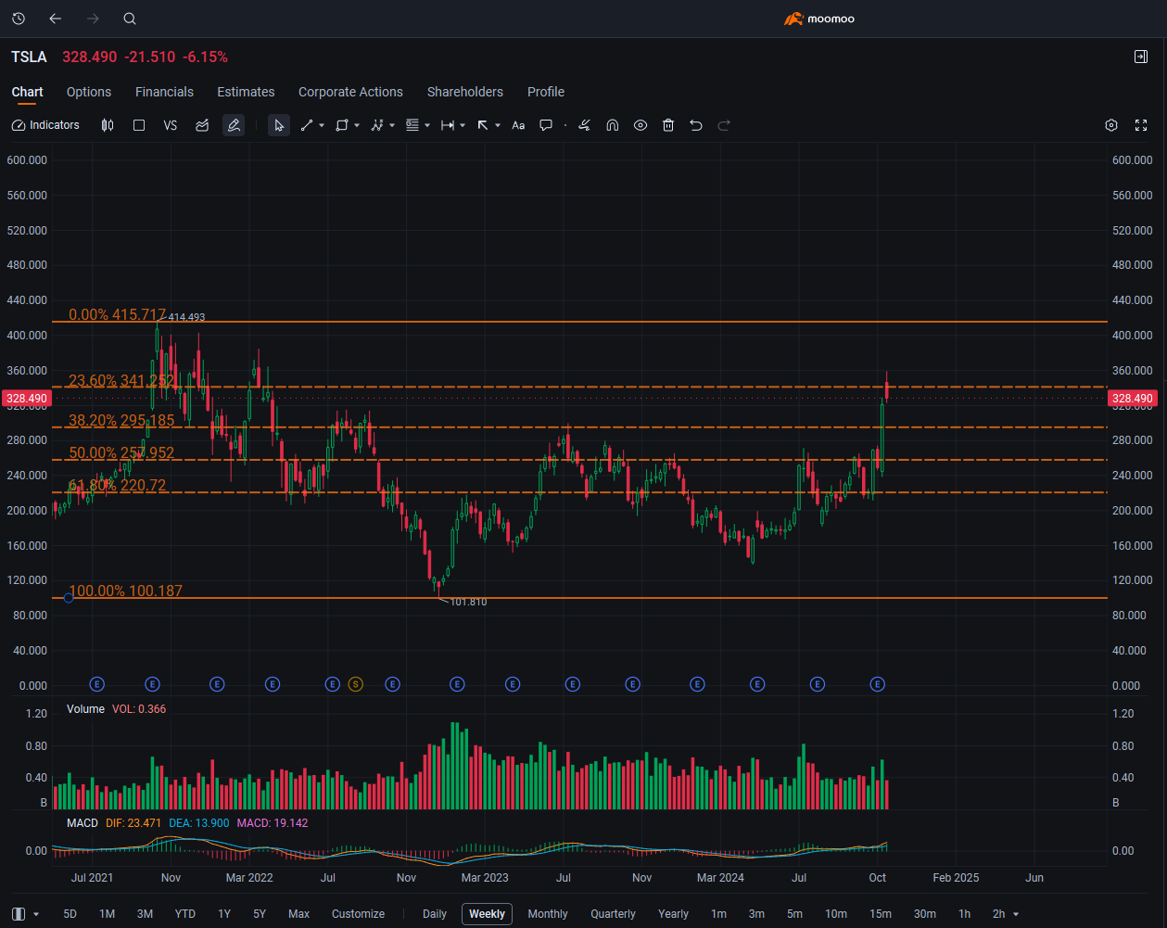Open the Financials tab
This screenshot has width=1167, height=928.
point(164,92)
